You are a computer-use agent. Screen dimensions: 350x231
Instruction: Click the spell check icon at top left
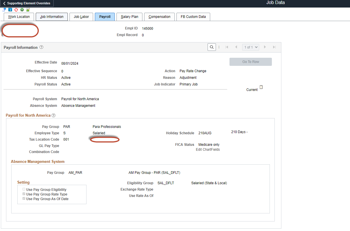point(4,10)
